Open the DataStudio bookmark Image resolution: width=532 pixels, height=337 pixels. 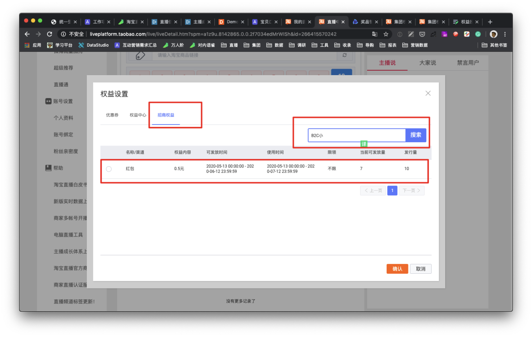coord(93,45)
